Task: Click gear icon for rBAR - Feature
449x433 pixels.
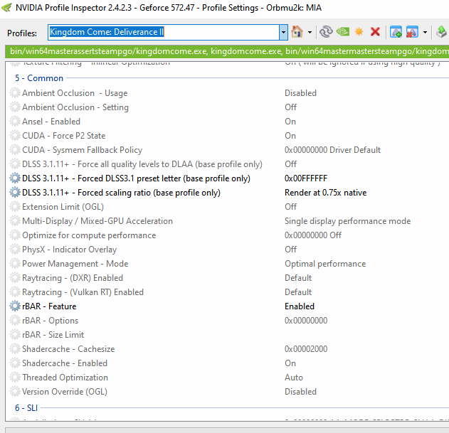Action: [15, 306]
